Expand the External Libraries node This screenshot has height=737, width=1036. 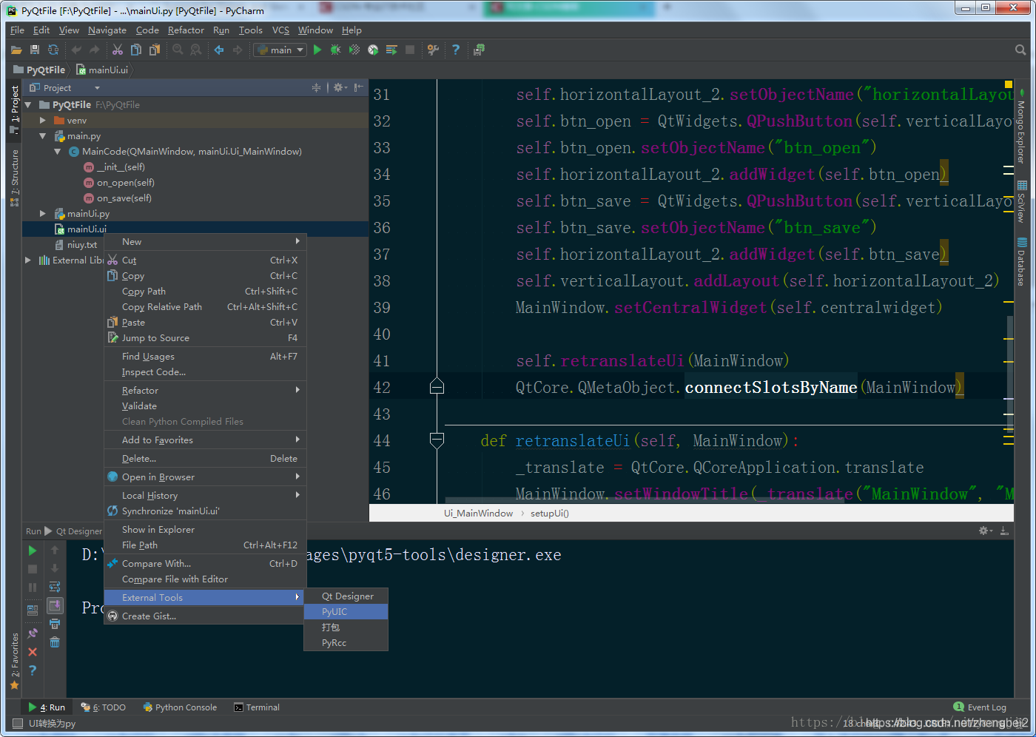28,260
